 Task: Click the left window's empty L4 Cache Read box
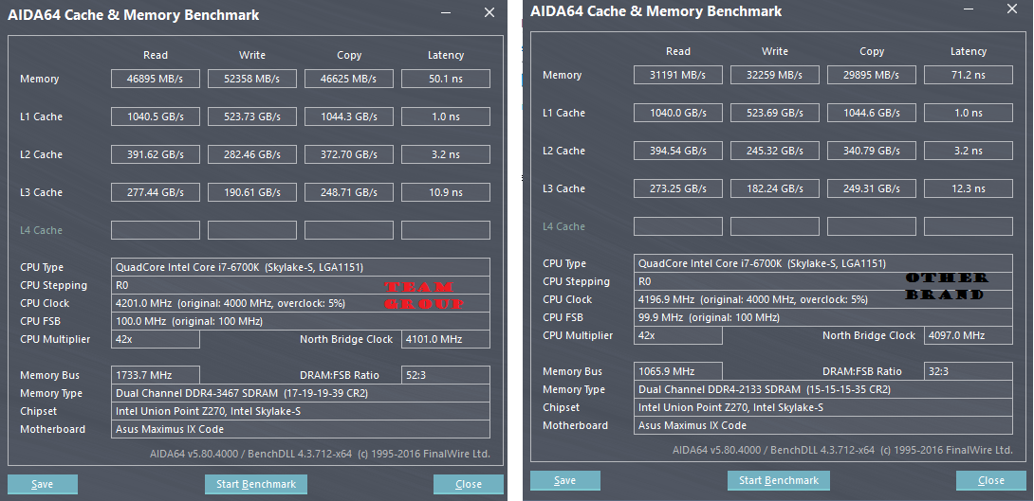[155, 230]
